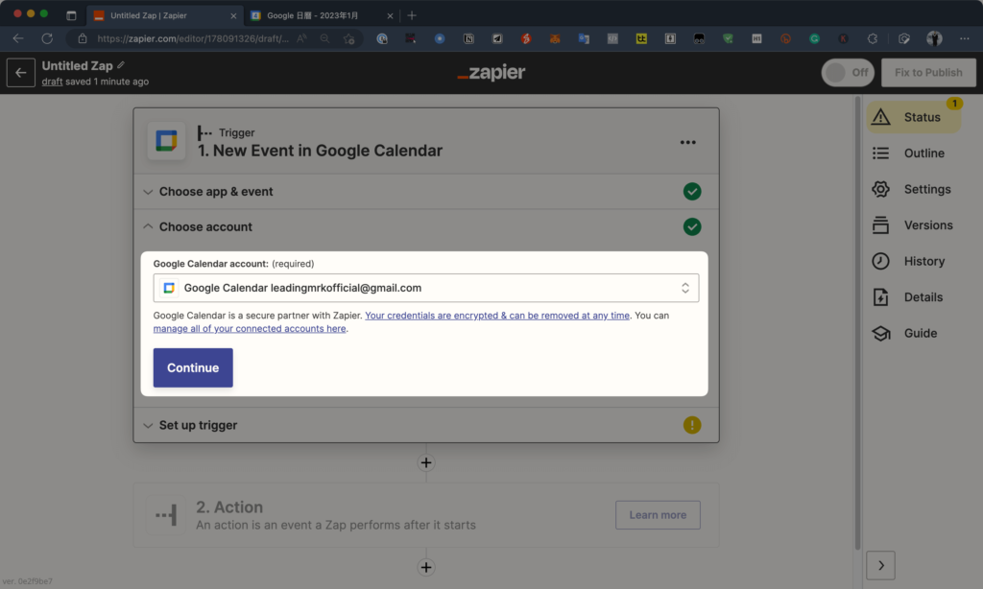This screenshot has width=983, height=589.
Task: Click the lock icon in the address bar
Action: pyautogui.click(x=83, y=38)
